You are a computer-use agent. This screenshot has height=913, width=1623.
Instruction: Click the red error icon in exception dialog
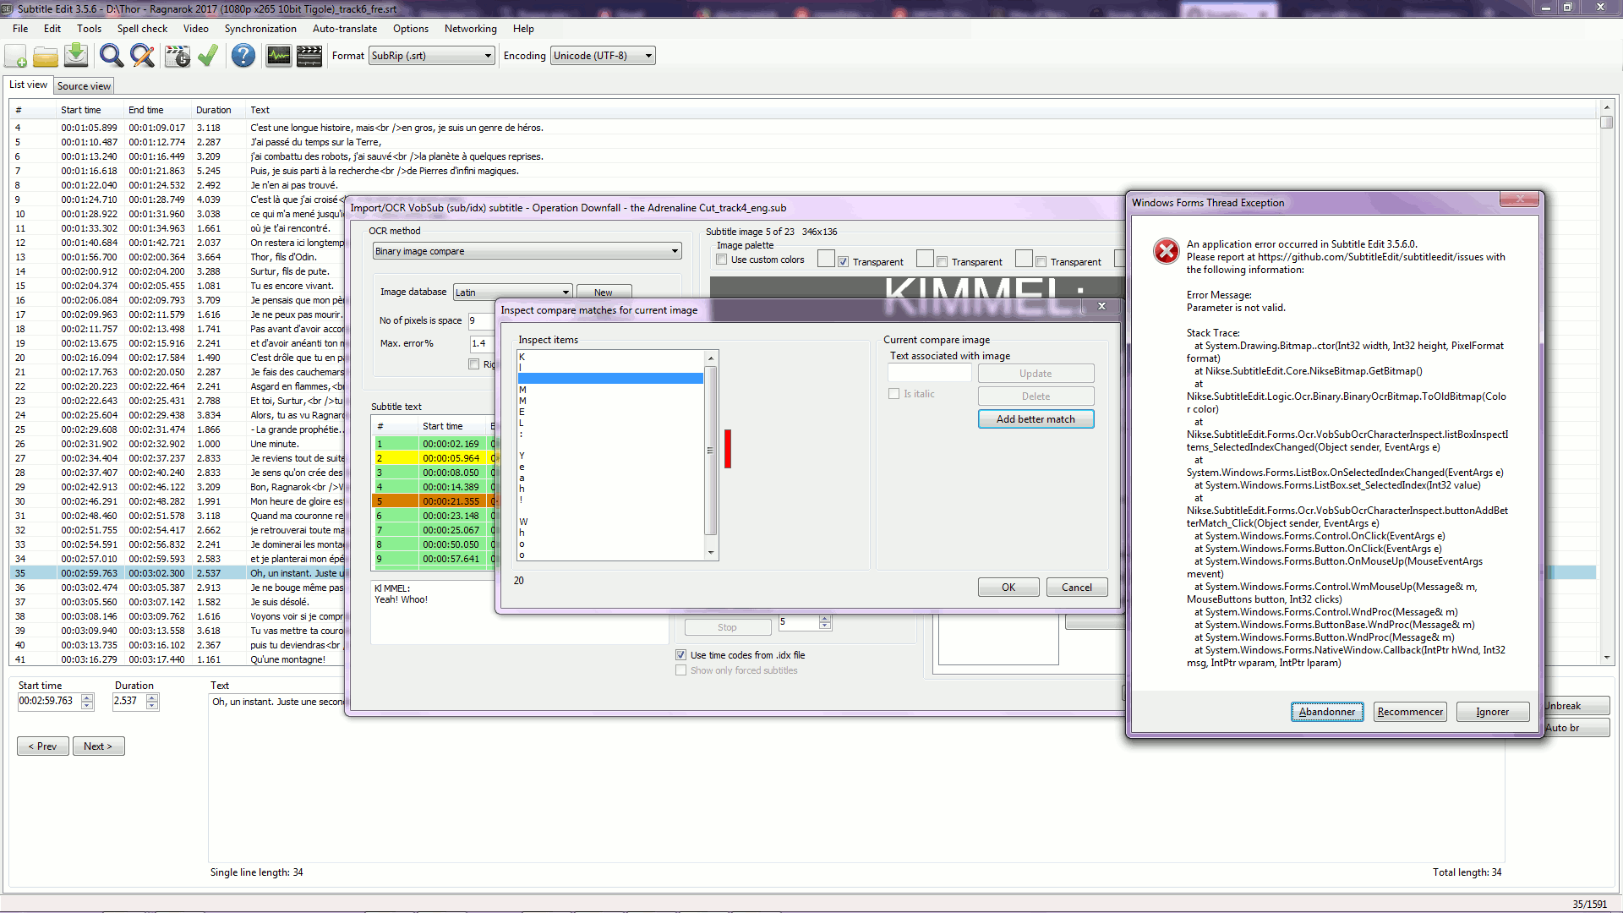pyautogui.click(x=1166, y=251)
